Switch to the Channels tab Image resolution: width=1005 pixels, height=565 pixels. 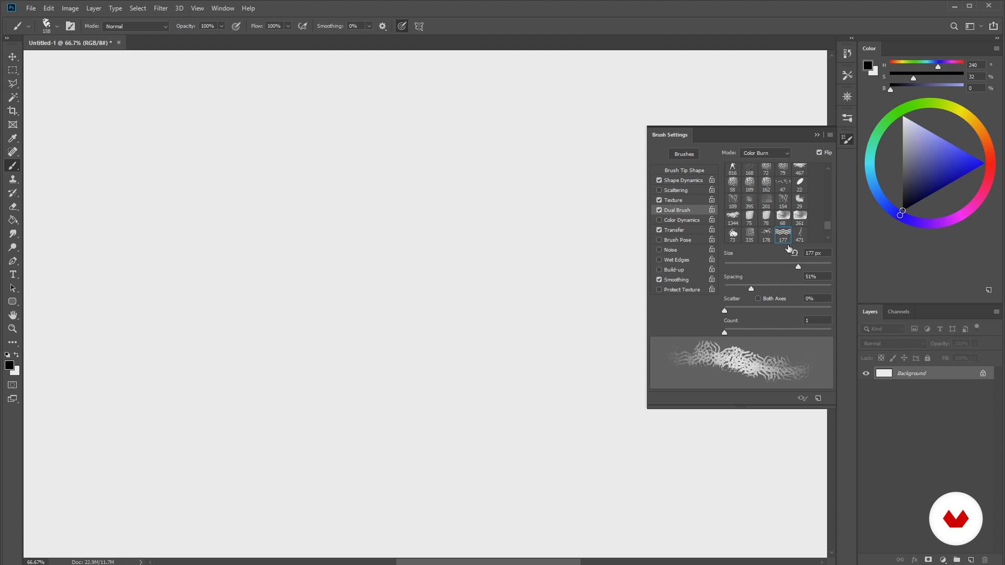[898, 311]
